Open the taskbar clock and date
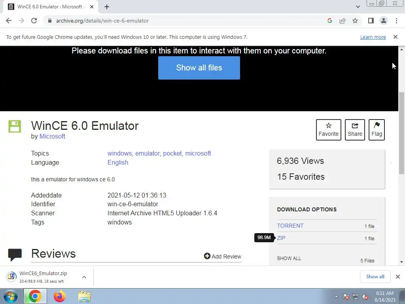The height and width of the screenshot is (304, 405). click(x=385, y=296)
